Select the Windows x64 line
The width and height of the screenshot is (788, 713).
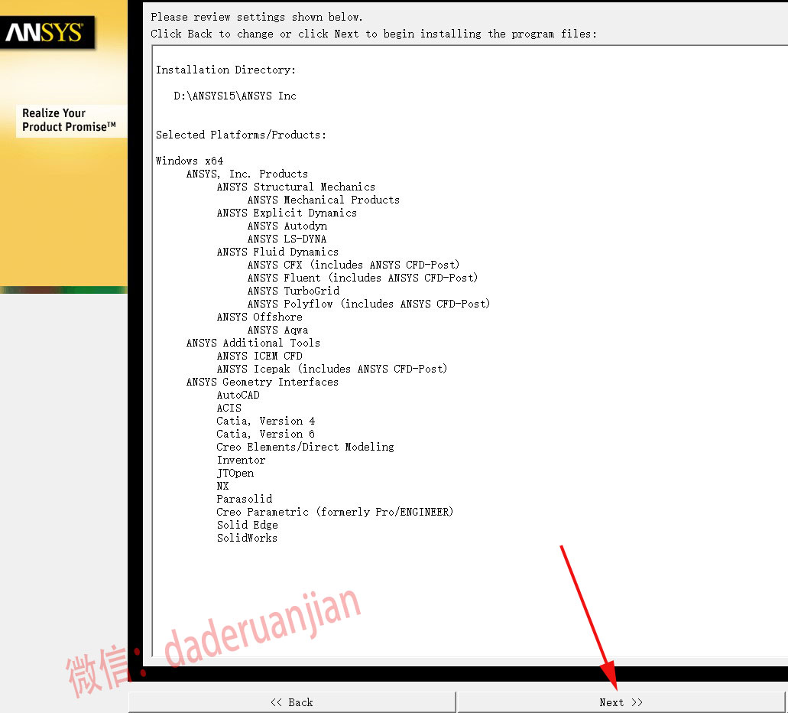click(190, 161)
